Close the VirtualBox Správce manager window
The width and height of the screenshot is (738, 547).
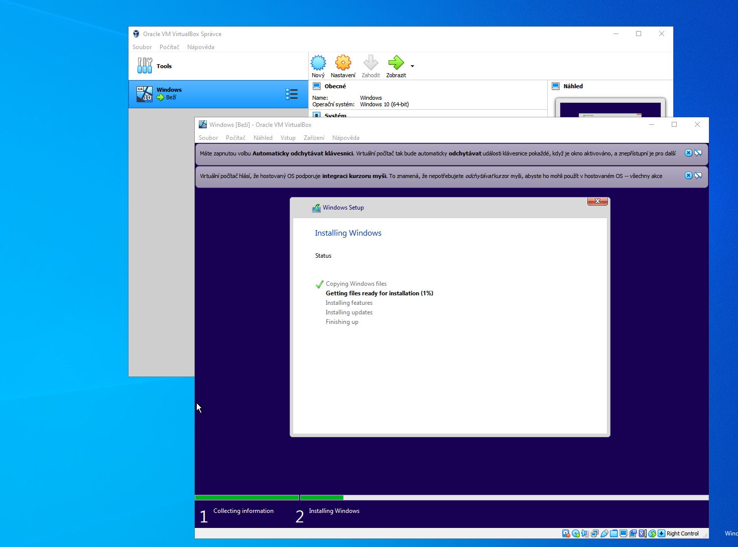coord(662,34)
